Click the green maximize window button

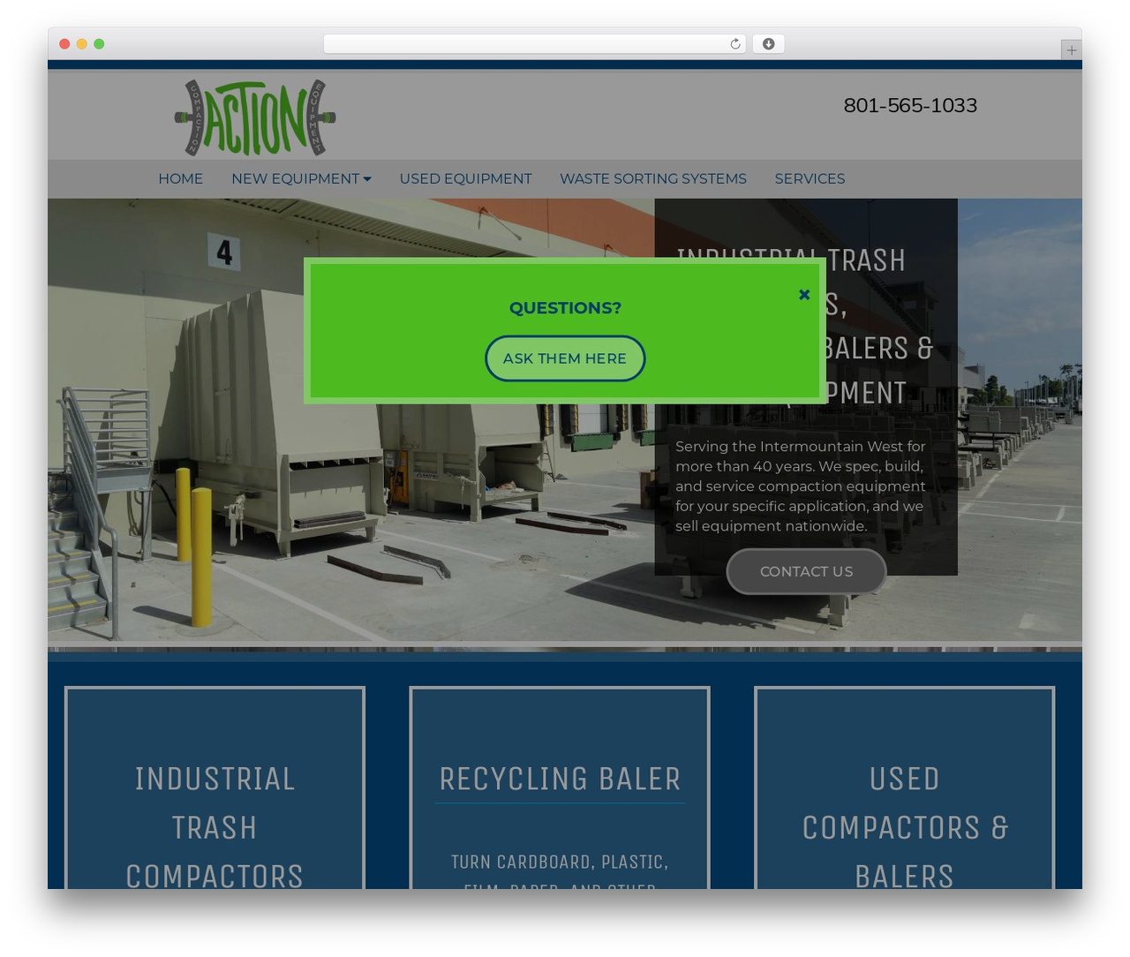99,44
